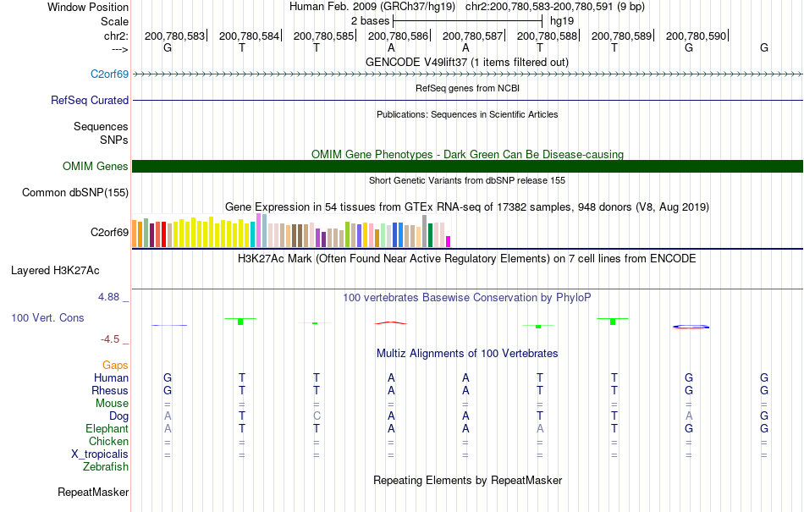Click the Human species label
This screenshot has height=512, width=804.
pos(111,377)
